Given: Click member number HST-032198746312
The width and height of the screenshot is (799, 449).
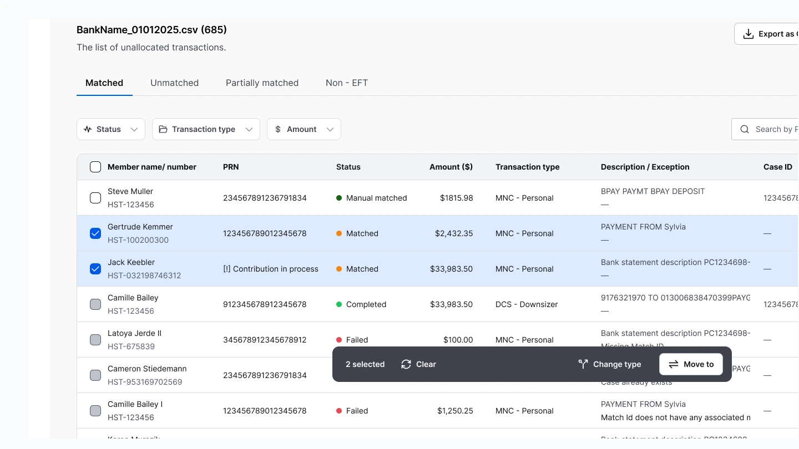Looking at the screenshot, I should [144, 275].
